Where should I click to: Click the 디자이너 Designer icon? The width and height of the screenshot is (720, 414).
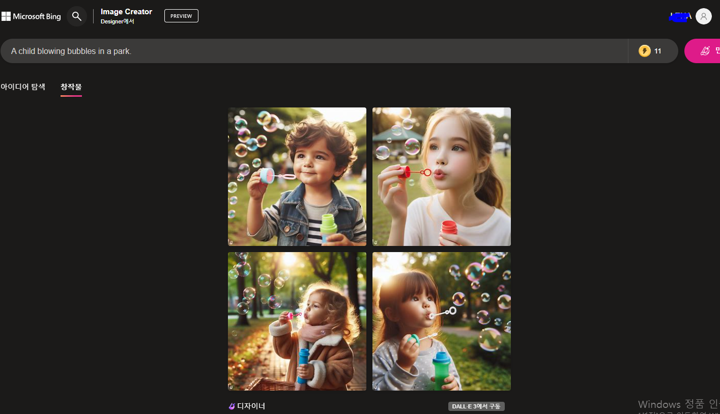click(x=232, y=406)
